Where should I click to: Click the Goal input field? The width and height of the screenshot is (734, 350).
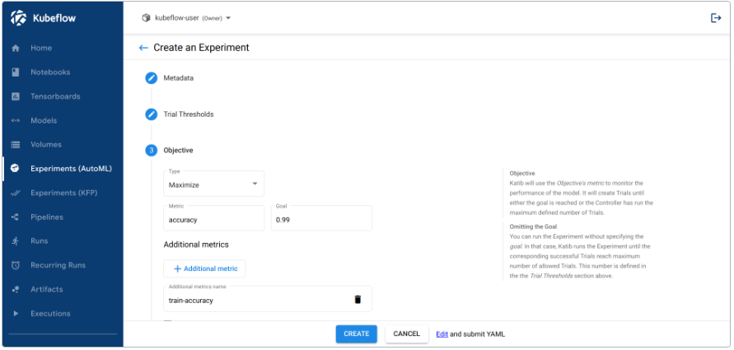point(321,220)
